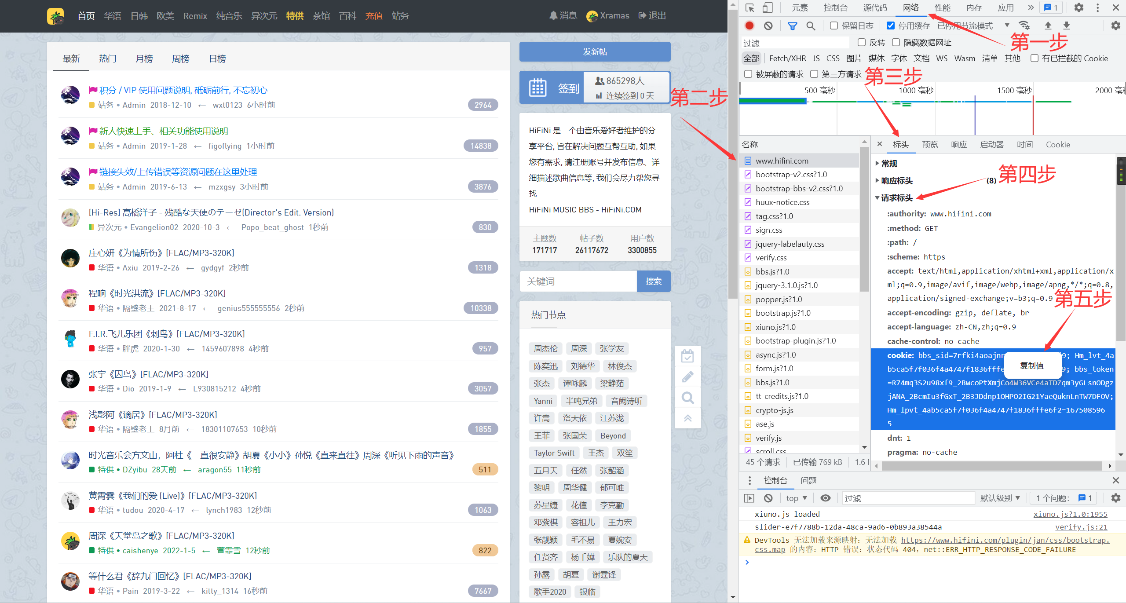Open network conditions wifi icon
Viewport: 1126px width, 603px height.
click(x=1024, y=26)
